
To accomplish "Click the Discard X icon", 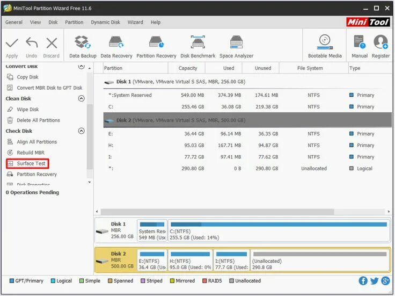I will [x=52, y=43].
